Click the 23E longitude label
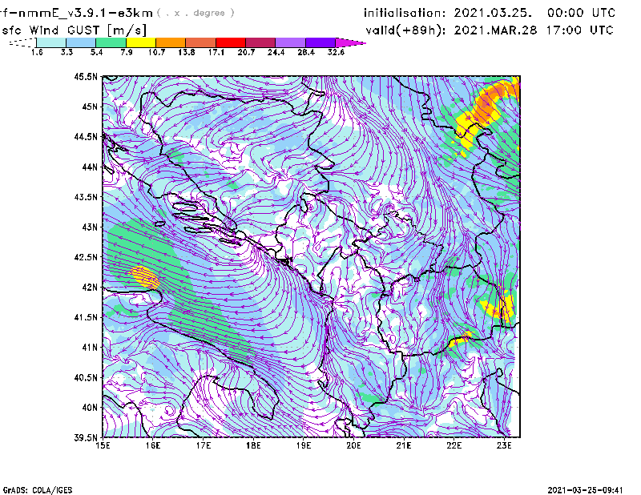641x495 pixels. [504, 445]
